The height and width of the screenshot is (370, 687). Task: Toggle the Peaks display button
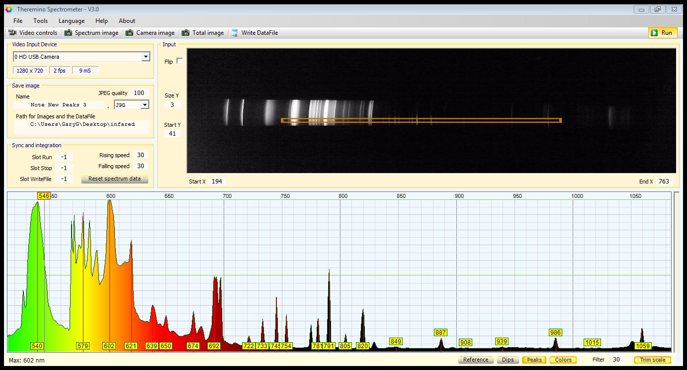coord(534,360)
